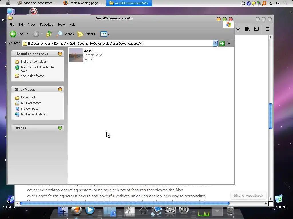Click the Aerial file name text
This screenshot has height=219, width=293.
[x=88, y=51]
